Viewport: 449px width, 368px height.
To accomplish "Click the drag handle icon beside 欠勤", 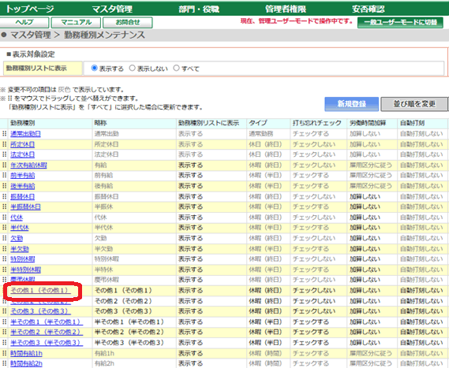I will 4,238.
